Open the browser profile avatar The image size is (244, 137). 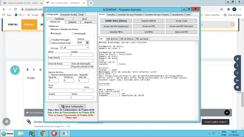click(x=234, y=9)
